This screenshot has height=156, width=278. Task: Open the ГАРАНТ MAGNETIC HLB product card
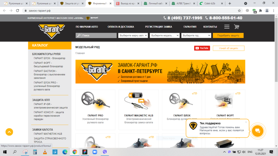click(139, 110)
